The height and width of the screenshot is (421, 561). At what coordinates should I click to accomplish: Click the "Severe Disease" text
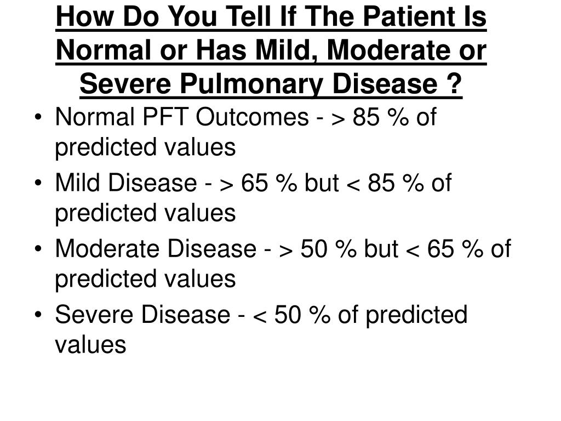coord(142,314)
